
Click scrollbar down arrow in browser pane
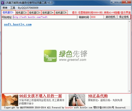click(x=129, y=91)
